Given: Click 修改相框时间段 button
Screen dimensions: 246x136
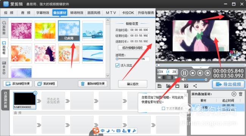Looking at the screenshot, I should (x=132, y=48).
